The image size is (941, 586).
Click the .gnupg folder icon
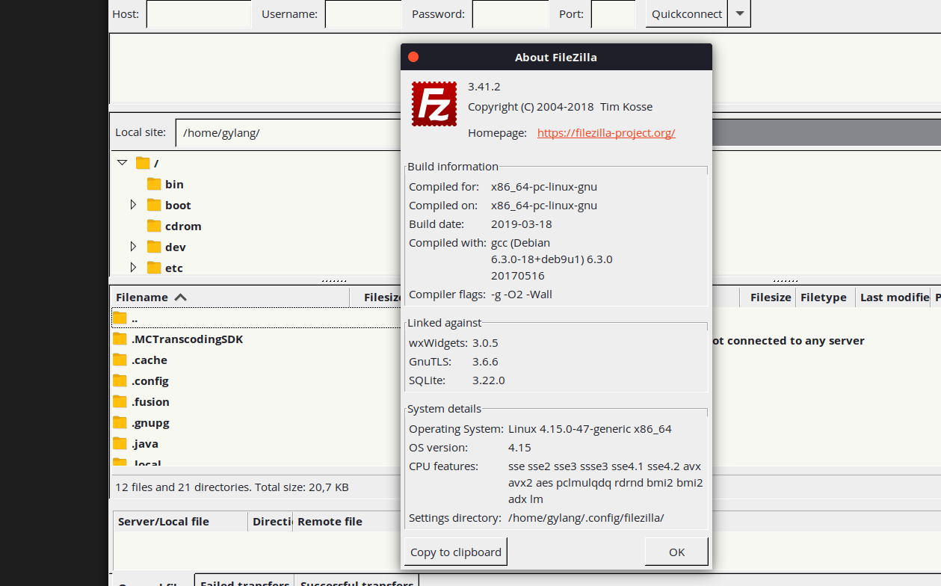click(x=120, y=423)
